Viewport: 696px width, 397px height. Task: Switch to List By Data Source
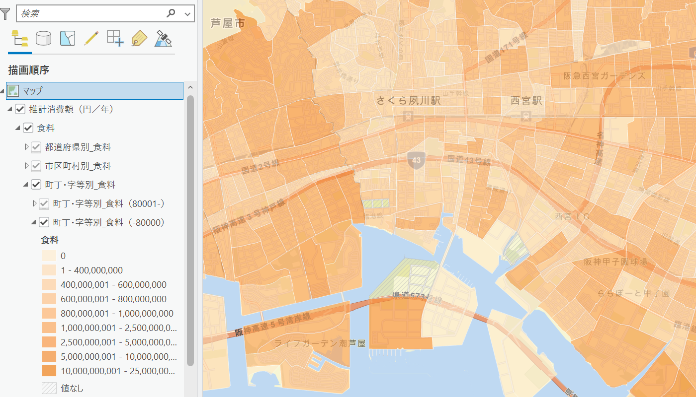(x=44, y=38)
